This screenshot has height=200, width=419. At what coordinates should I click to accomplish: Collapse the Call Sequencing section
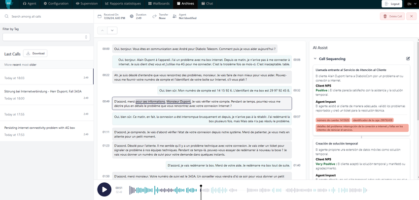click(x=309, y=58)
